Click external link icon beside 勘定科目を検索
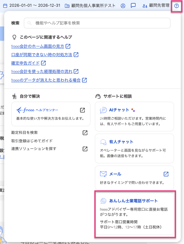184x244 pixels. [x=85, y=133]
